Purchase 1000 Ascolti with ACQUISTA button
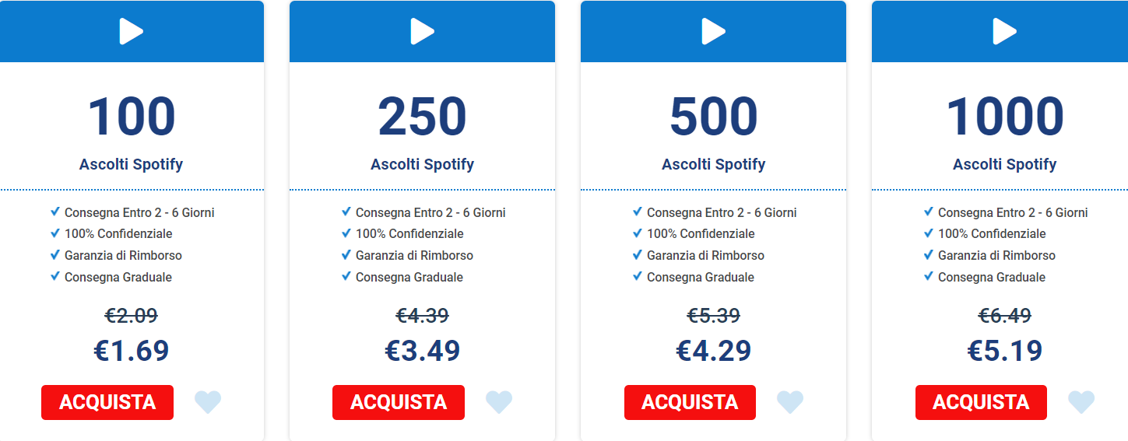This screenshot has width=1128, height=441. [x=981, y=402]
